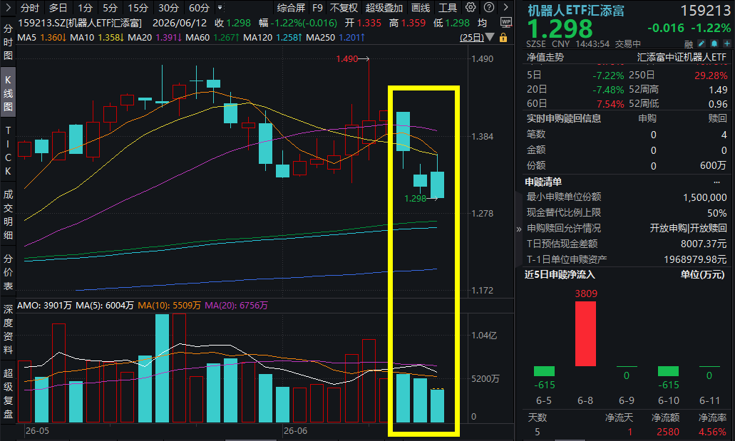This screenshot has width=735, height=441.
Task: Open the 分时图 sidebar tab
Action: coord(8,42)
